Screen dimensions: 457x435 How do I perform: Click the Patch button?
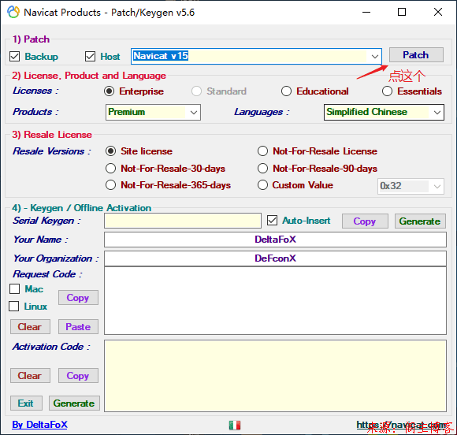coord(416,55)
